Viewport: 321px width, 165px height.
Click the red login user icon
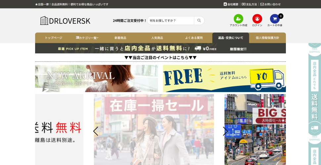pos(257,19)
